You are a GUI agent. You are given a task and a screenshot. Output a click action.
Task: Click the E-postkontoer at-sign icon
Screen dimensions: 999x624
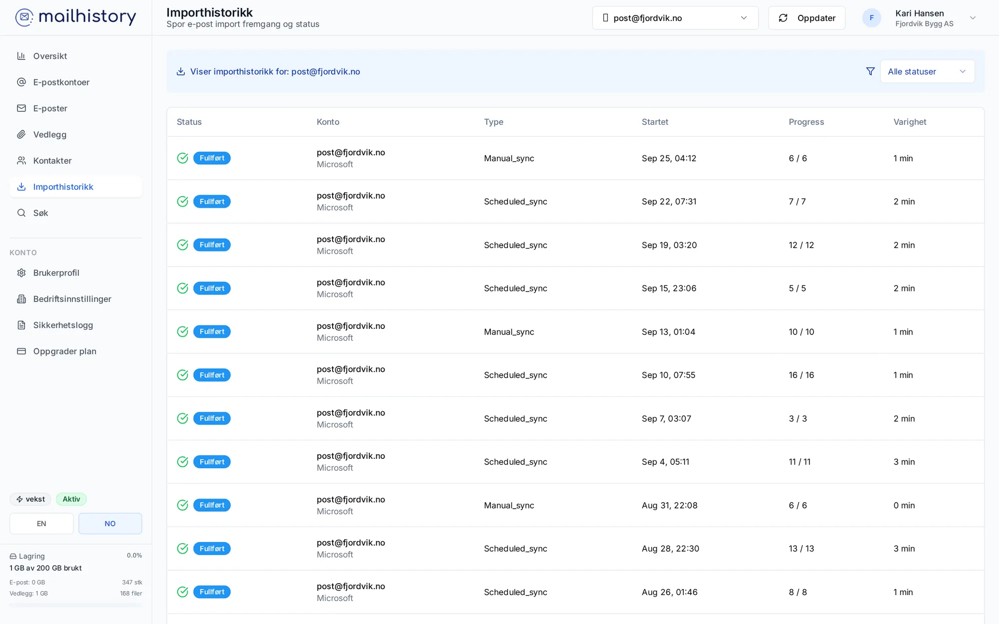(x=21, y=82)
